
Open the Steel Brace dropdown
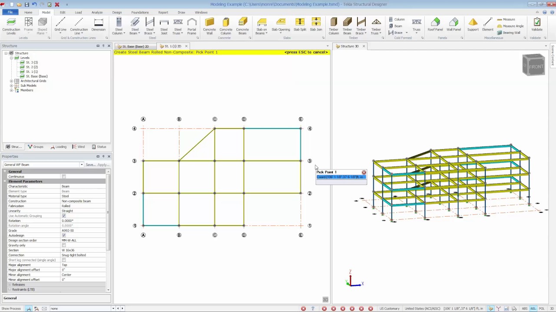tap(154, 33)
